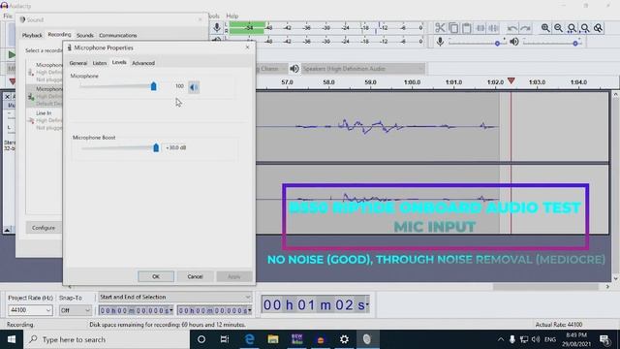This screenshot has height=349, width=620.
Task: Click the Paste clipboard icon in Audacity toolbar
Action: (467, 28)
